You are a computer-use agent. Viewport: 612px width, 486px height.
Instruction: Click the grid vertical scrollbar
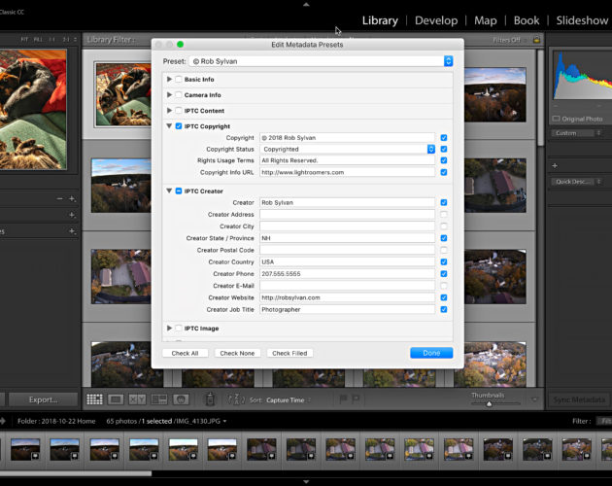[540, 97]
